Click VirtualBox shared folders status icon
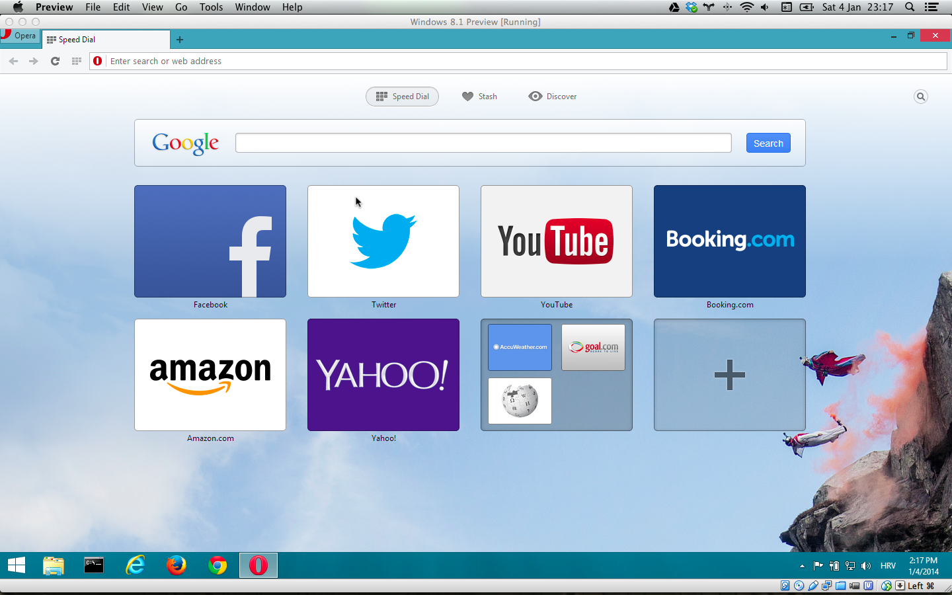Viewport: 952px width, 595px height. coord(841,586)
